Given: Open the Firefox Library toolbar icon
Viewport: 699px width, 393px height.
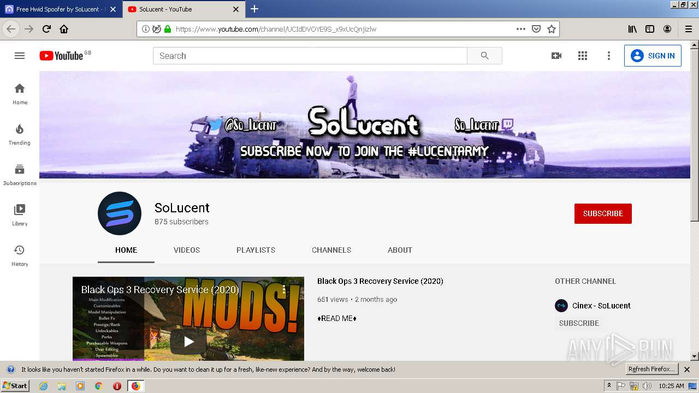Looking at the screenshot, I should tap(632, 29).
